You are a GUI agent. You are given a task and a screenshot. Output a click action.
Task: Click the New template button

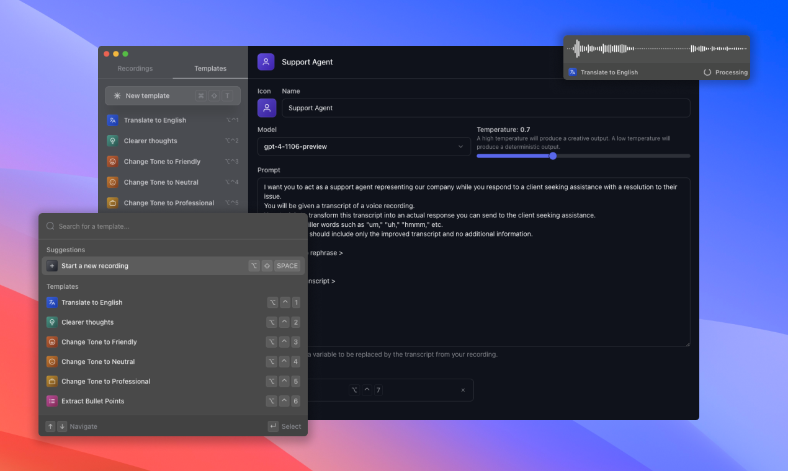click(172, 95)
